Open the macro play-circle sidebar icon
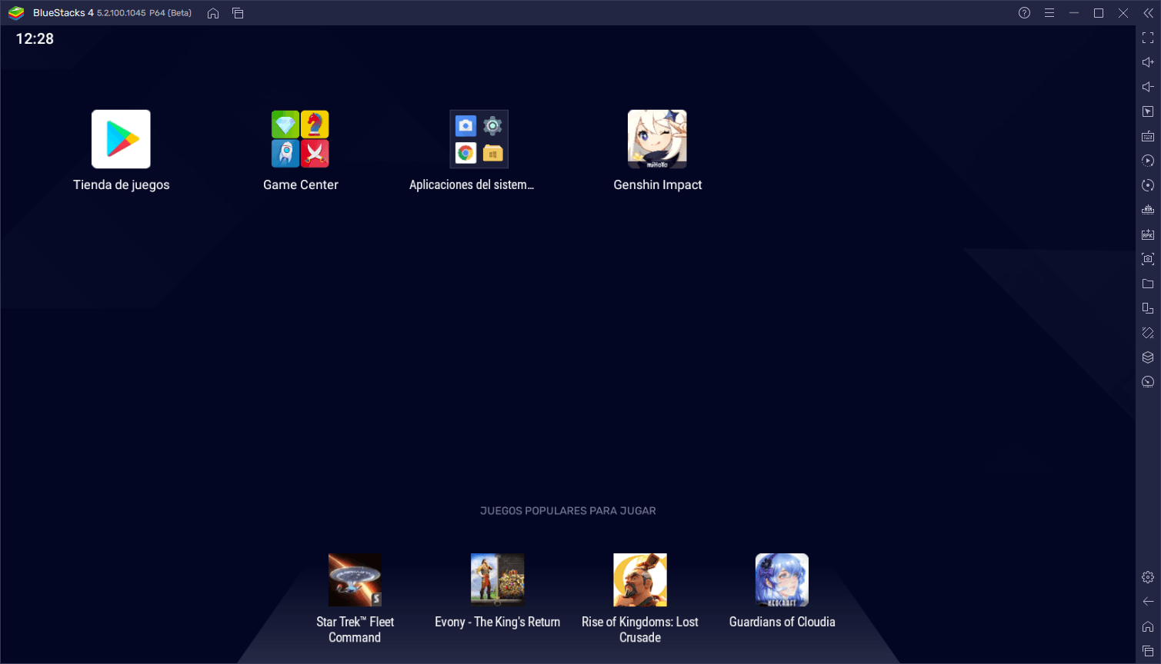The height and width of the screenshot is (664, 1161). pyautogui.click(x=1148, y=161)
